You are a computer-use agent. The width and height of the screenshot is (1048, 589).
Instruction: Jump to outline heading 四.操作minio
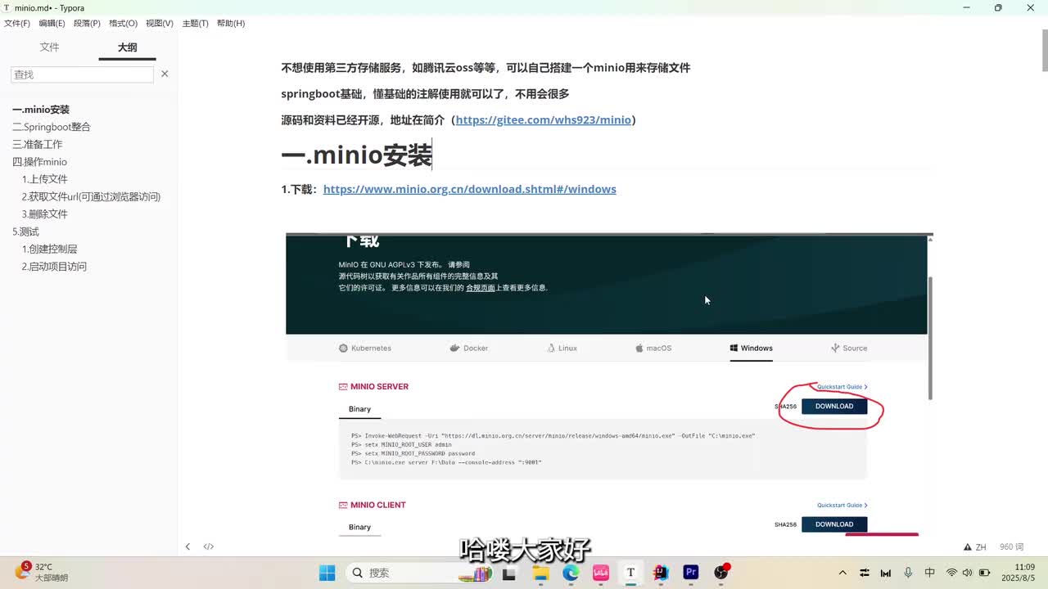[39, 162]
